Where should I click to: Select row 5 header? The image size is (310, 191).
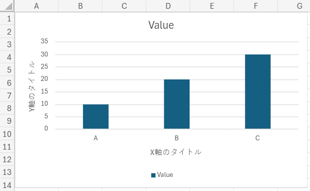point(7,70)
